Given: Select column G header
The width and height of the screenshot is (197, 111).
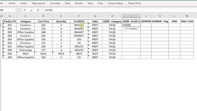Looking at the screenshot, I should pos(95,16).
